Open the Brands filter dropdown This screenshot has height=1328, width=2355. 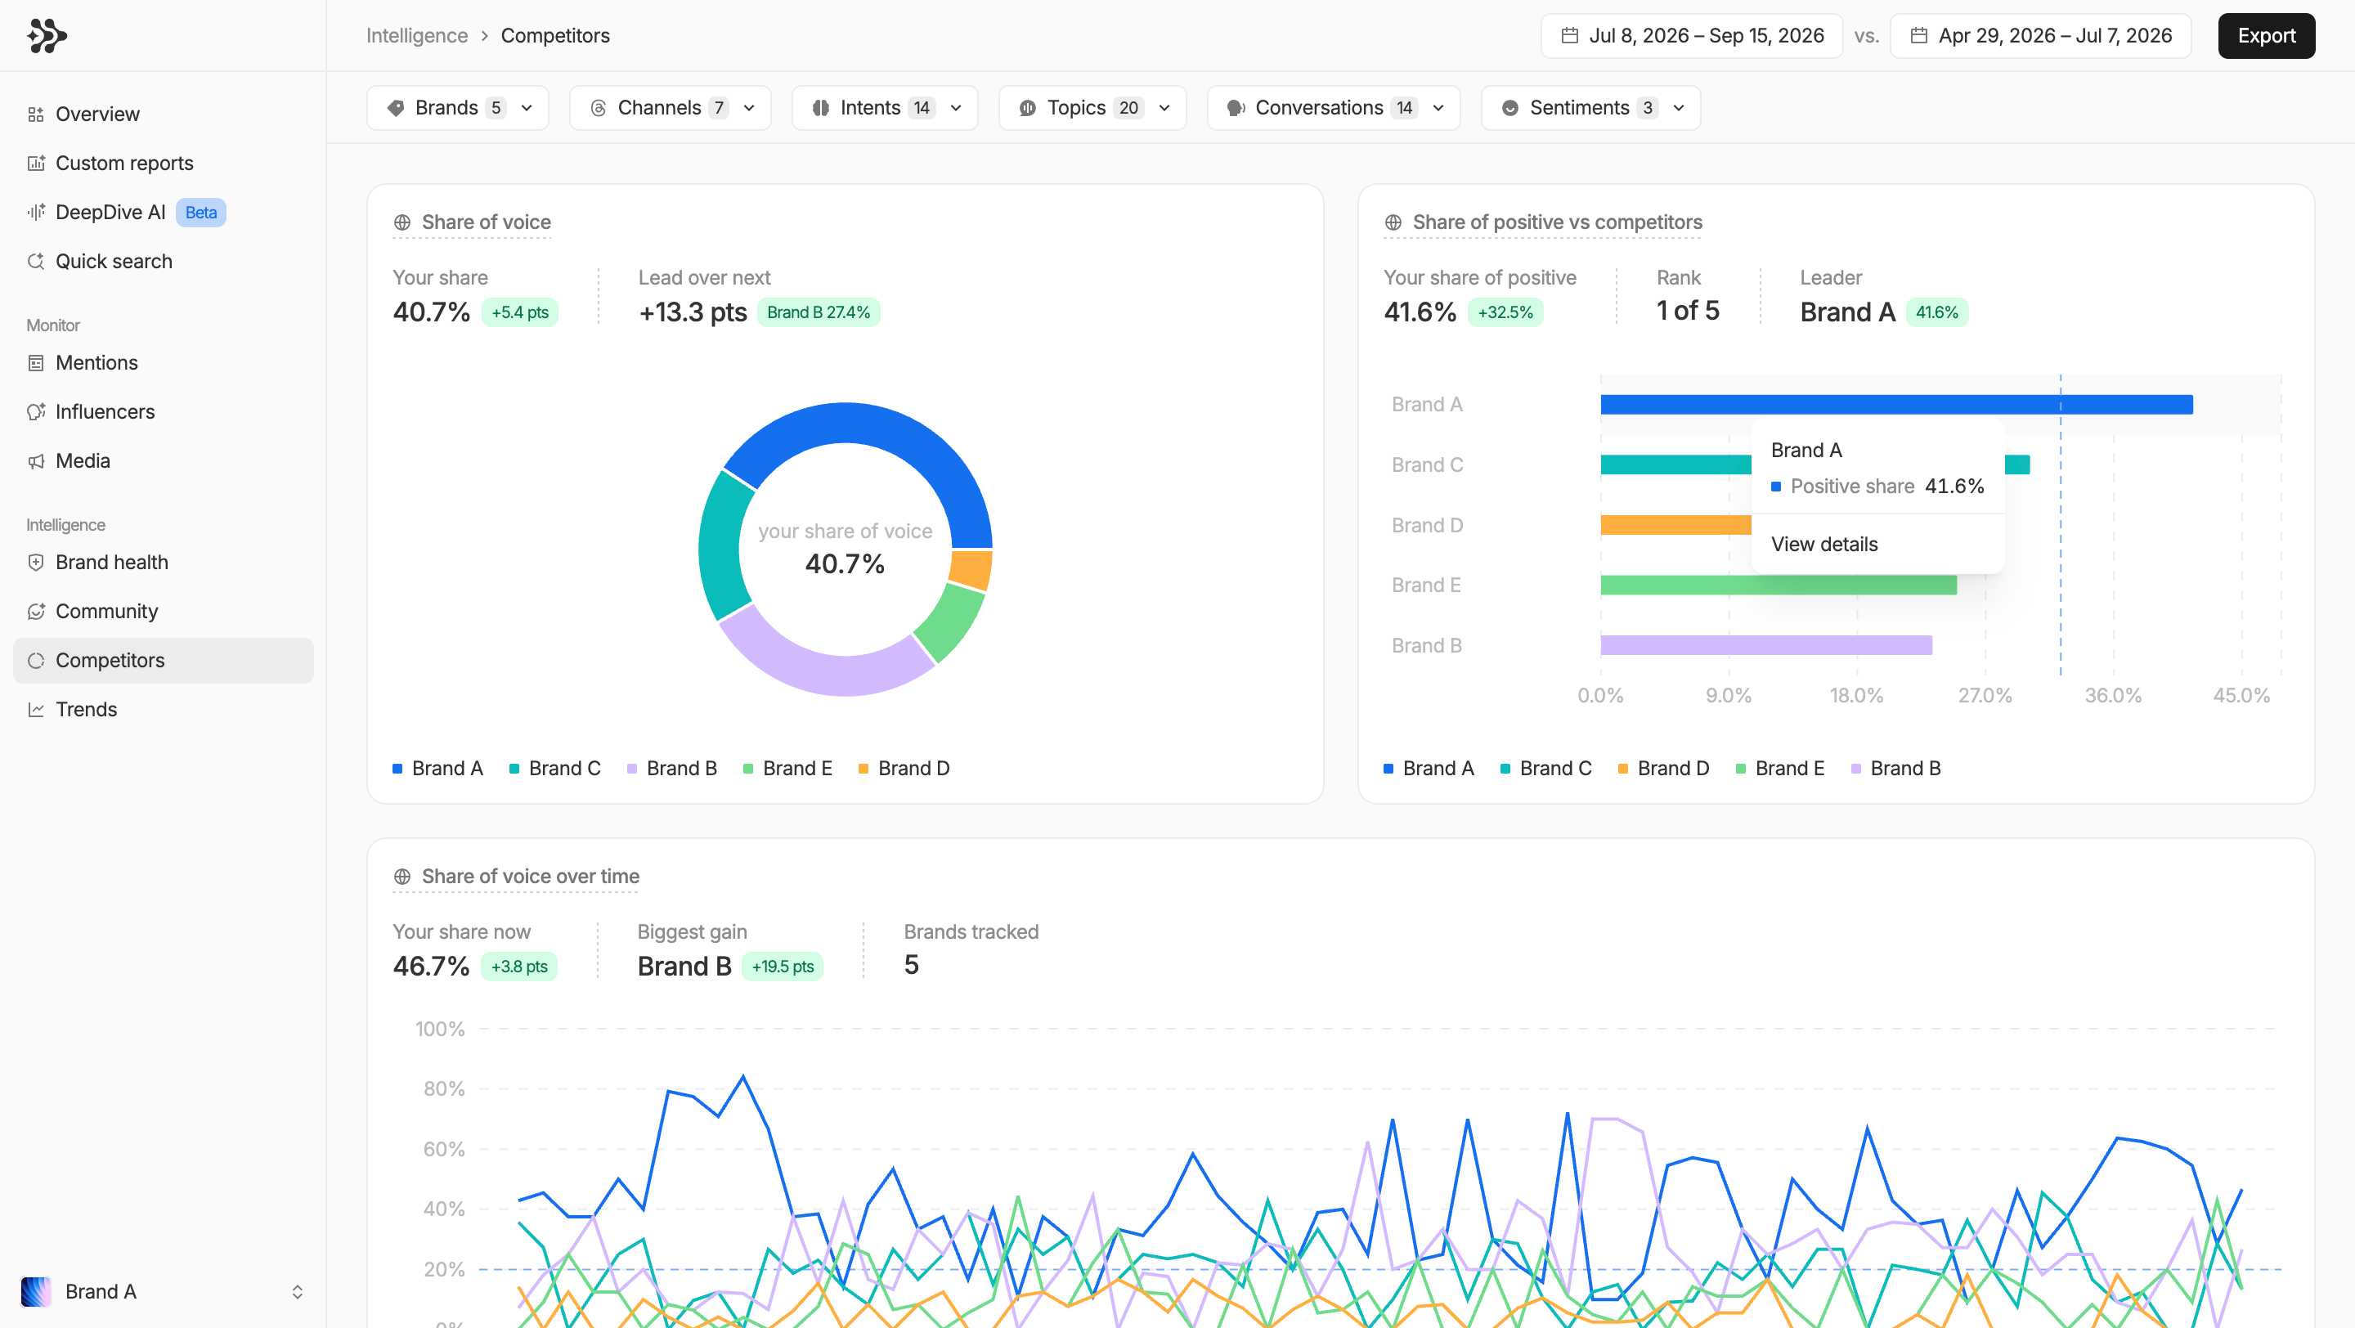(458, 108)
